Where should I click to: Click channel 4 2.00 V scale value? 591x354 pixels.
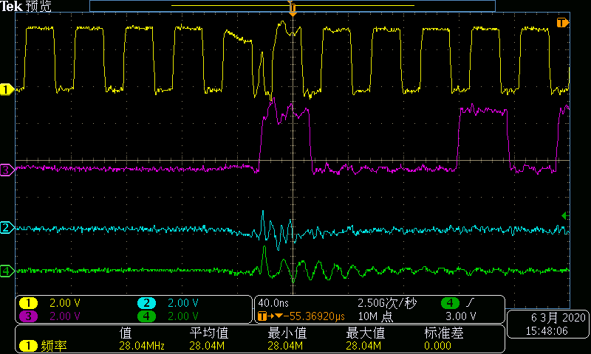pos(182,316)
